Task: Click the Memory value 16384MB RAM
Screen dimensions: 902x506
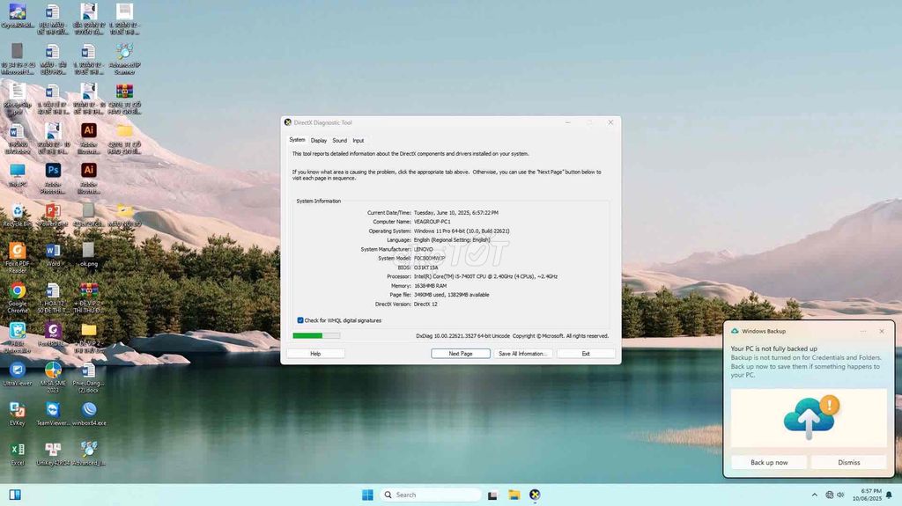Action: 430,286
